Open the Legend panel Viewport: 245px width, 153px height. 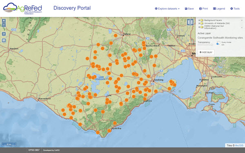(219, 9)
